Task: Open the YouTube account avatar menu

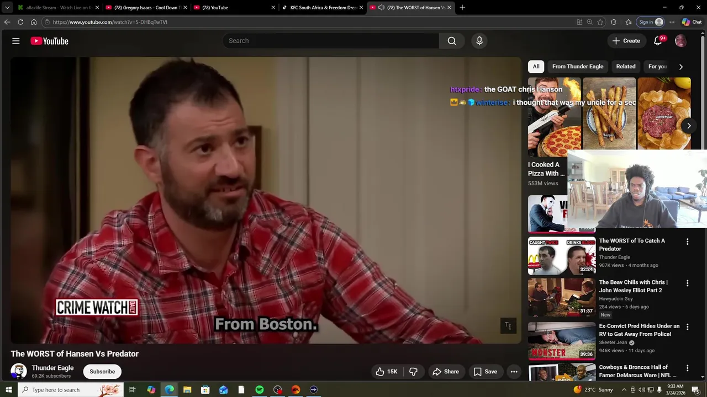Action: (x=680, y=41)
